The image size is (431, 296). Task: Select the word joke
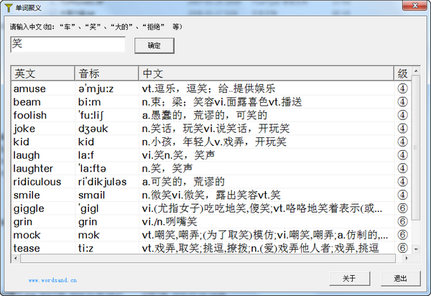click(x=24, y=129)
